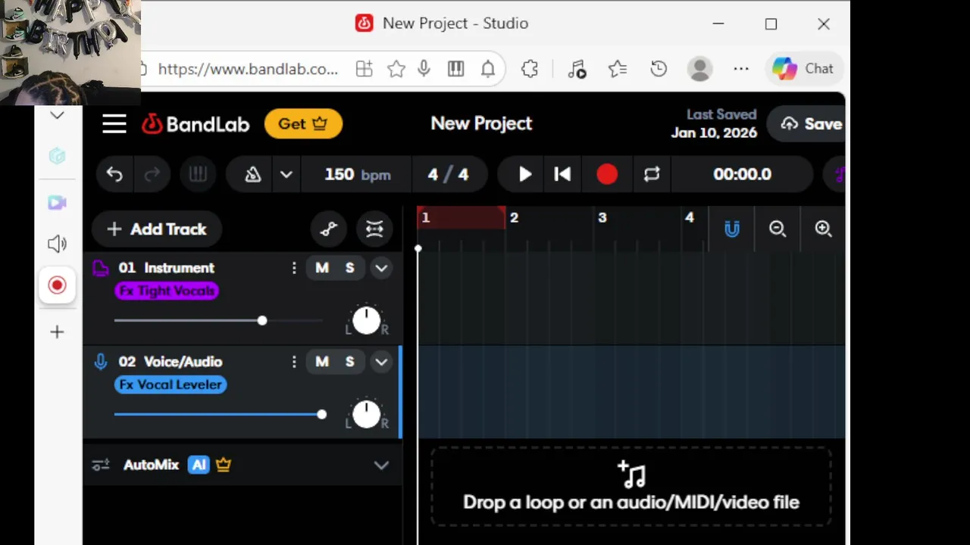The image size is (970, 545).
Task: Start recording with the red button
Action: point(607,175)
